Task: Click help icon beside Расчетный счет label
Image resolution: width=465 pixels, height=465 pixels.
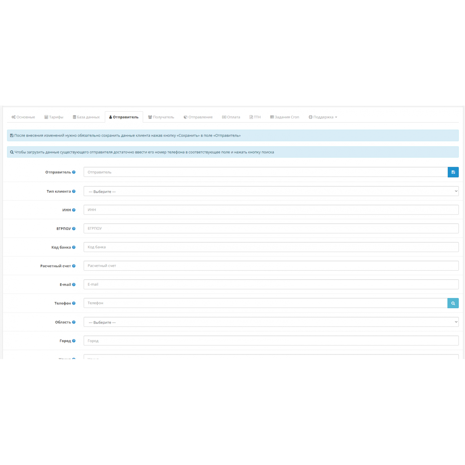Action: point(74,266)
